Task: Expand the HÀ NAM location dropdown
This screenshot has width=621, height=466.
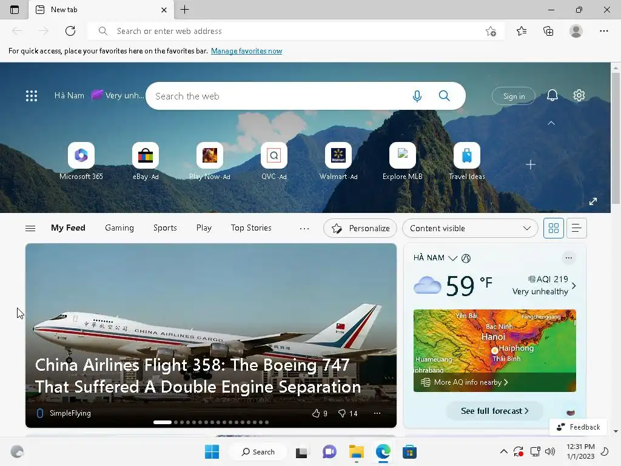Action: pos(452,258)
